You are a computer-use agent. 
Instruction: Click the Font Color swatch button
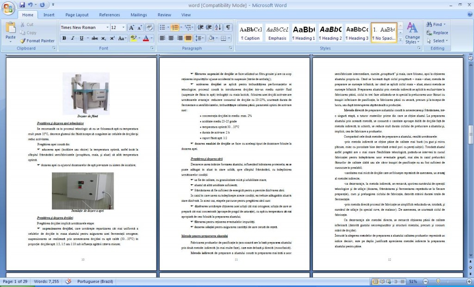146,38
